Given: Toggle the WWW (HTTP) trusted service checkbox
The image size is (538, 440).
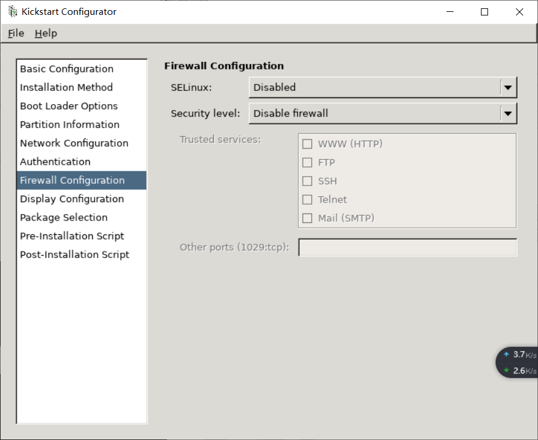Looking at the screenshot, I should click(307, 144).
